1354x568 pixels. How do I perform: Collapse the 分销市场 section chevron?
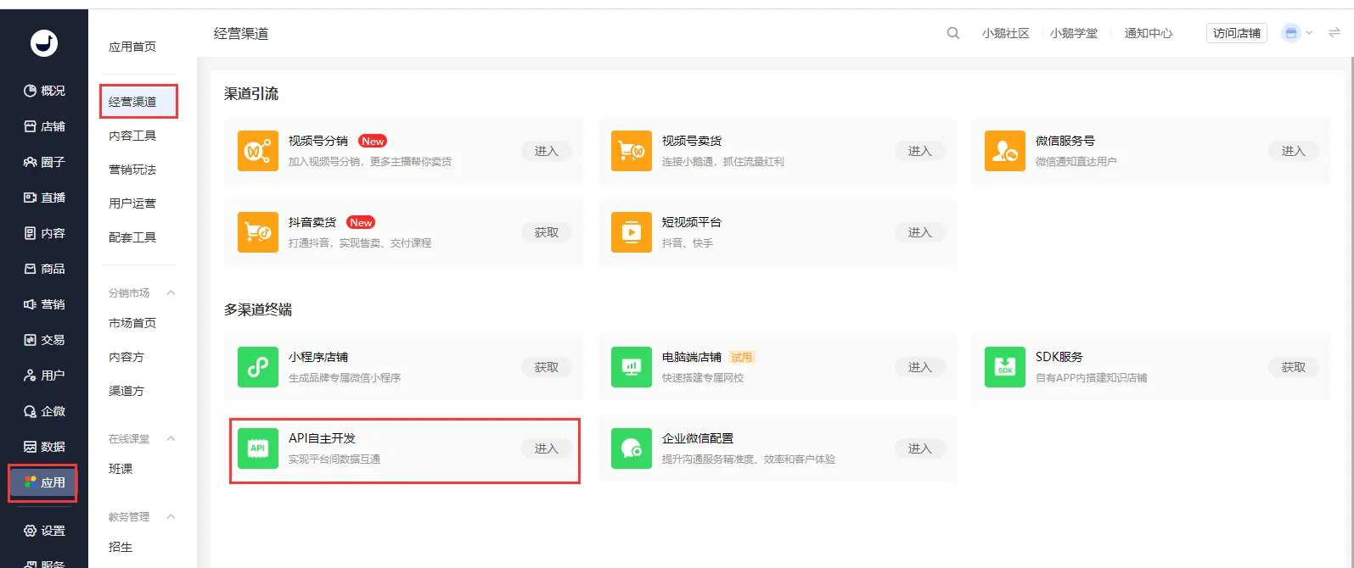pyautogui.click(x=171, y=292)
